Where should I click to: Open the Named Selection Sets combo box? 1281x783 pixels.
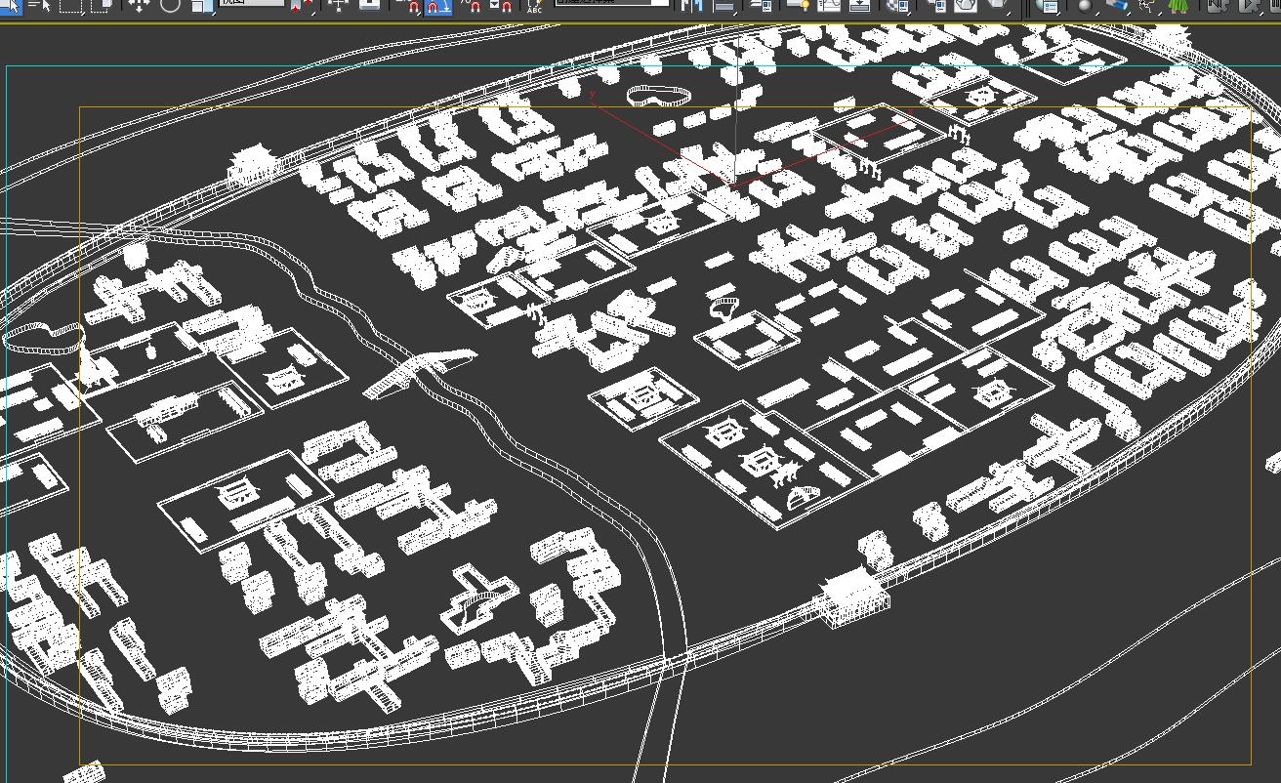point(613,3)
